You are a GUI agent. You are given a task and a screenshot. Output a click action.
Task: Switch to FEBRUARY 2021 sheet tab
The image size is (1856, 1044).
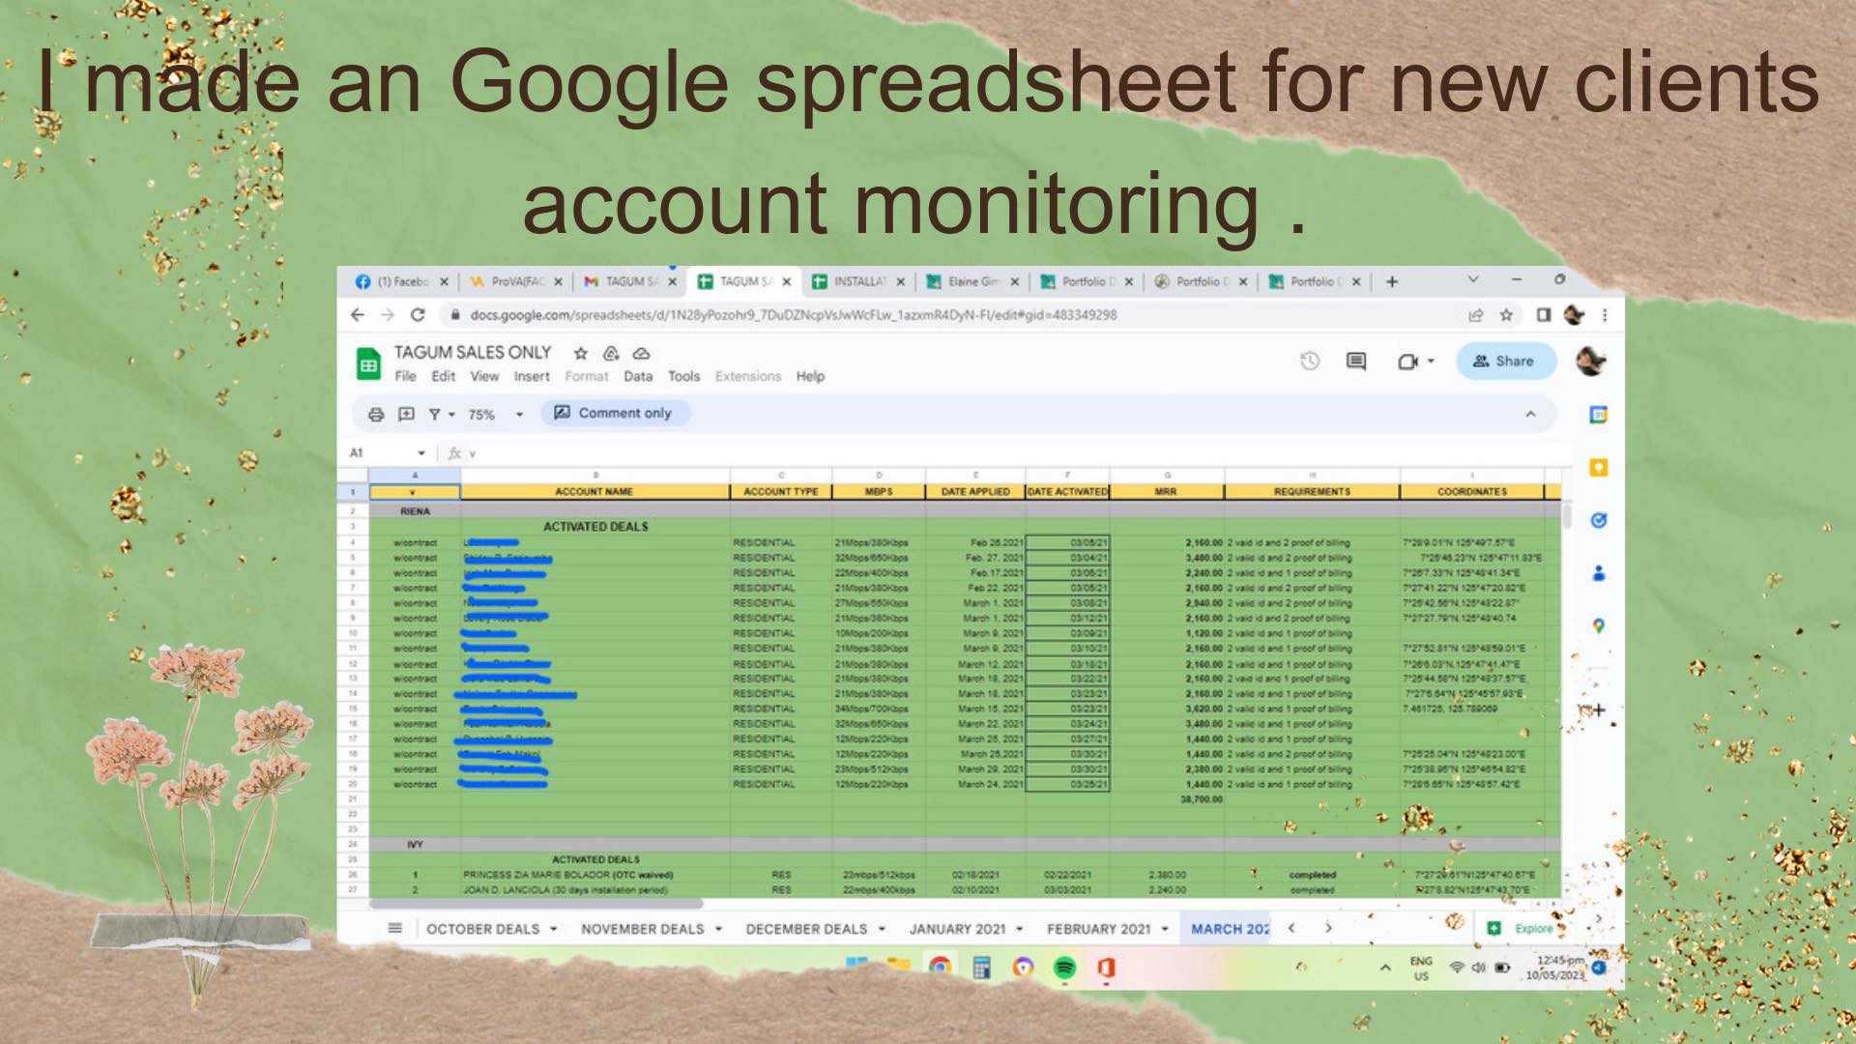[x=1098, y=929]
